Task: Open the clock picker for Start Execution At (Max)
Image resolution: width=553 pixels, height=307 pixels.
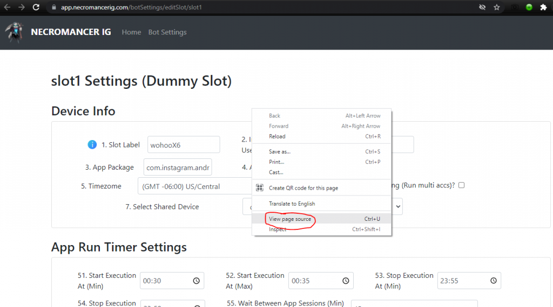Action: (x=346, y=281)
